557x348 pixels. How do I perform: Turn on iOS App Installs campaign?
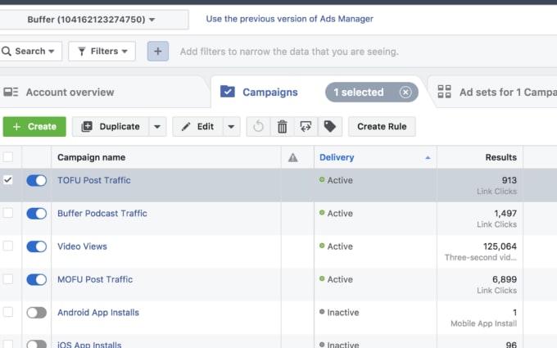tap(37, 344)
